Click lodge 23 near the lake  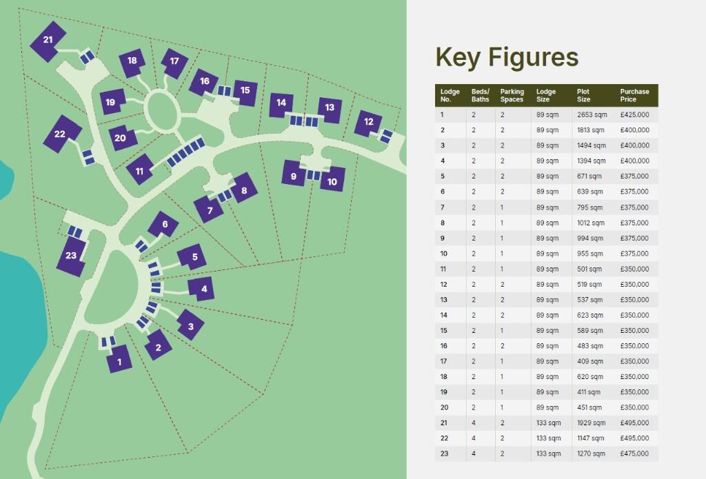coord(71,256)
